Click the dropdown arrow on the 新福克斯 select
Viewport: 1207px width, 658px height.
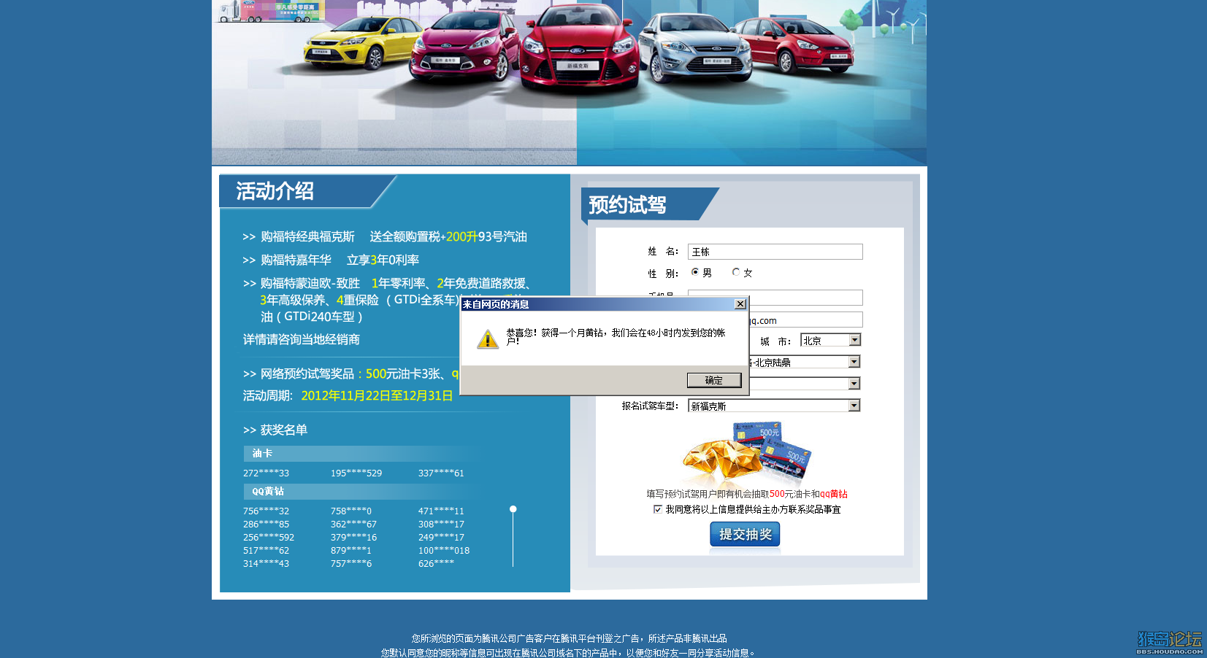(x=854, y=406)
